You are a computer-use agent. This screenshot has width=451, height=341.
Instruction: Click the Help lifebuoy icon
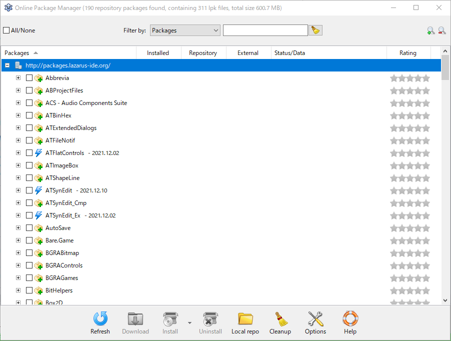350,318
